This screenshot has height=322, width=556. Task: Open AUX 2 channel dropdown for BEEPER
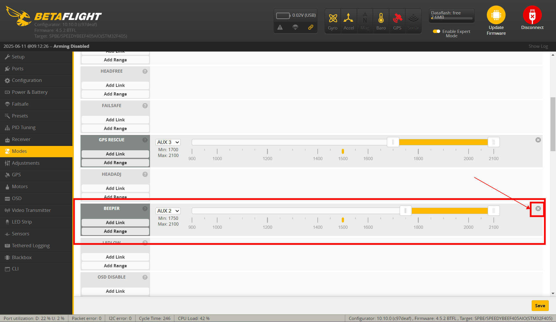168,211
